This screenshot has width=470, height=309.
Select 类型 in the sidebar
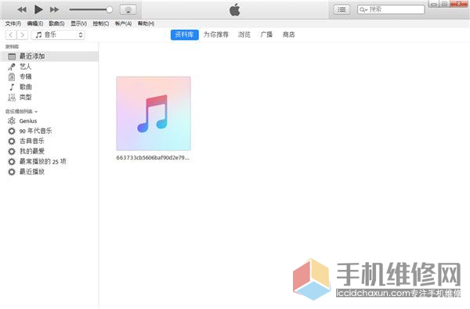click(49, 97)
